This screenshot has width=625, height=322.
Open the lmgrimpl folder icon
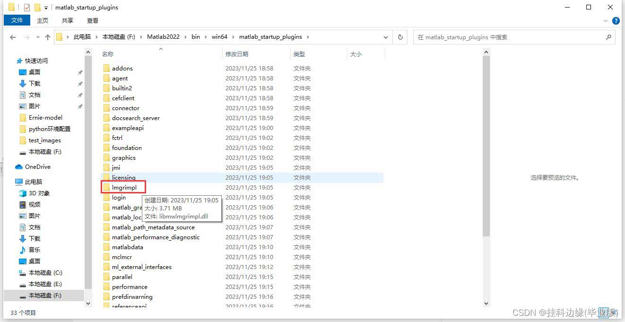[x=106, y=188]
